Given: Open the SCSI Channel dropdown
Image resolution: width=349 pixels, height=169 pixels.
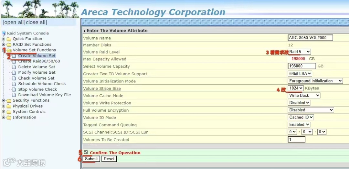Looking at the screenshot, I should (x=292, y=132).
